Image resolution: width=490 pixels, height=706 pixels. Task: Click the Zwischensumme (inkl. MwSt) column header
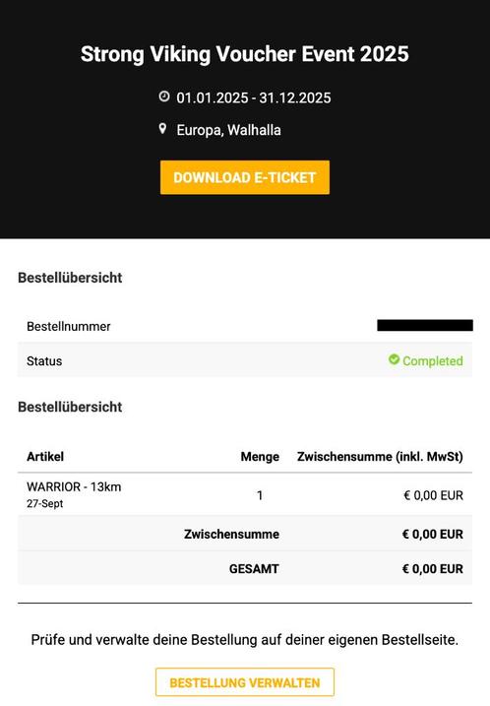[x=380, y=457]
